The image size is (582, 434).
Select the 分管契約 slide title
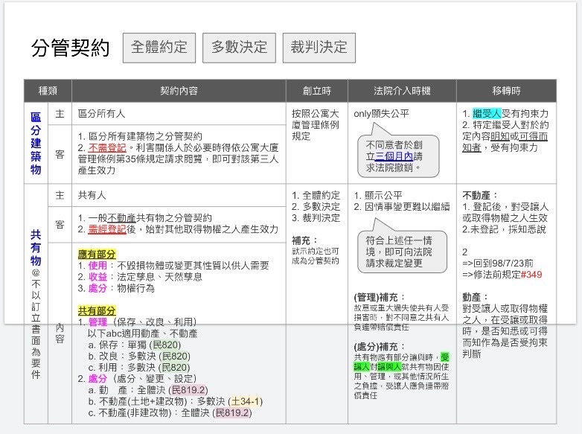click(71, 48)
